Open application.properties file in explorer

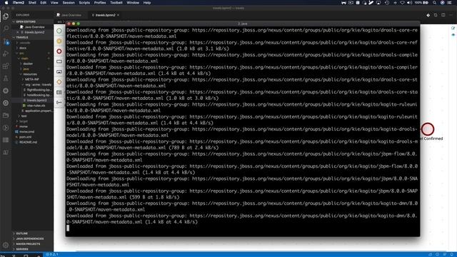[32, 111]
